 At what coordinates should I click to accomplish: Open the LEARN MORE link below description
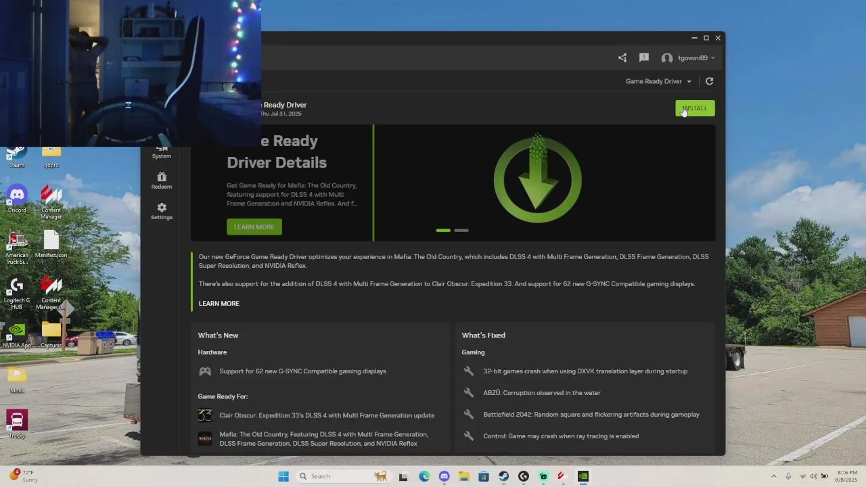[x=219, y=303]
